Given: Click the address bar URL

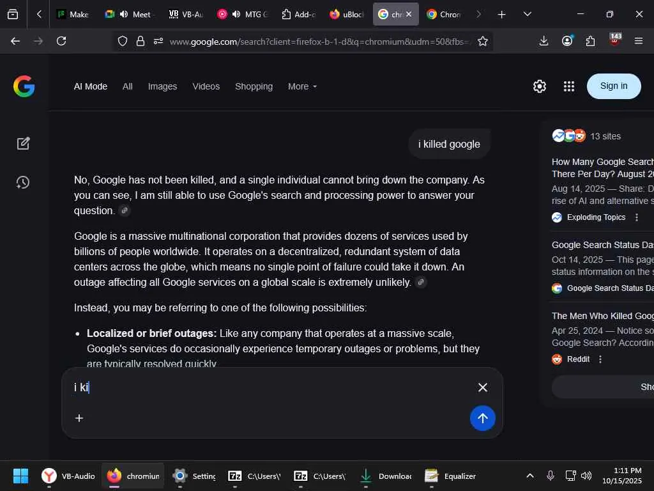Looking at the screenshot, I should (x=319, y=42).
